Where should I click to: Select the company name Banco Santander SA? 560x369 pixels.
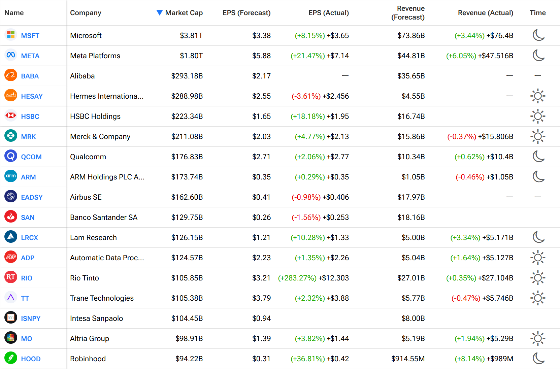[104, 217]
